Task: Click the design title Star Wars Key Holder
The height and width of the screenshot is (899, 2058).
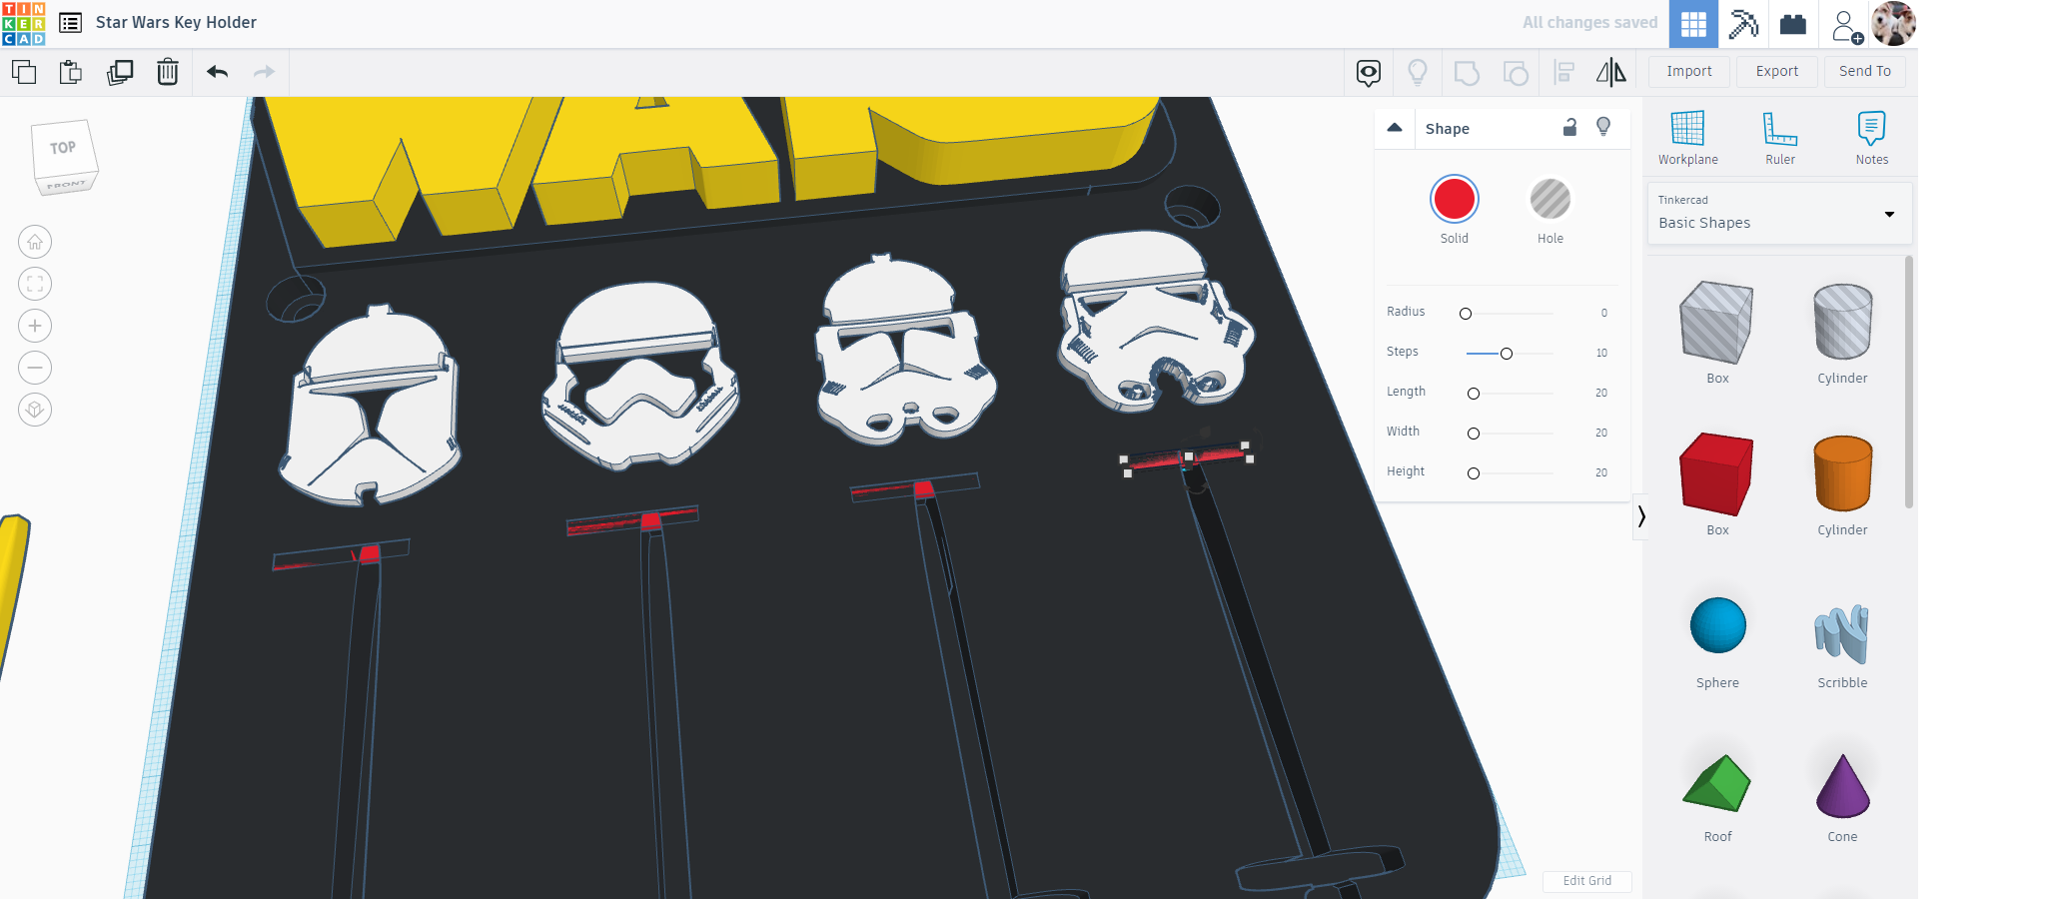Action: click(x=176, y=22)
